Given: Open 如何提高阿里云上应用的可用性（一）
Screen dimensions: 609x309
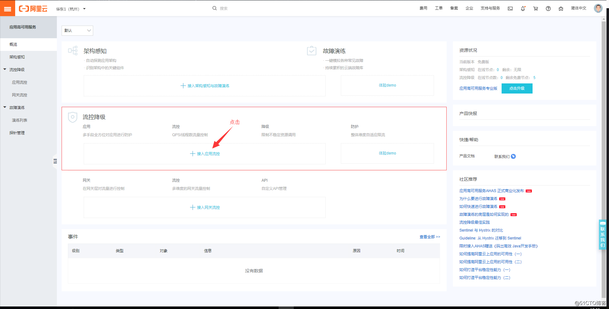Looking at the screenshot, I should 491,254.
